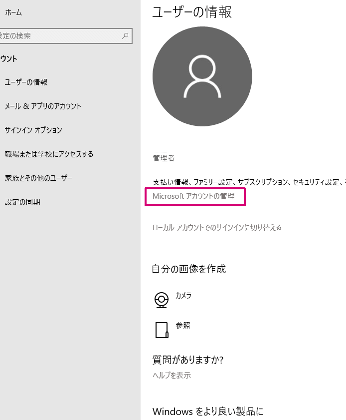Click the webcam icon for カメラ

click(162, 300)
